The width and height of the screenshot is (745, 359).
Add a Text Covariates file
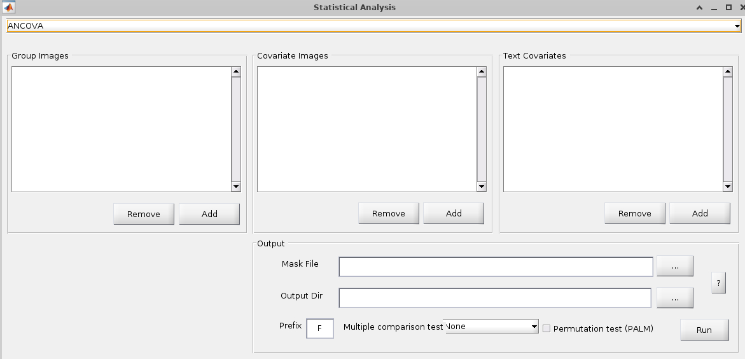click(699, 213)
